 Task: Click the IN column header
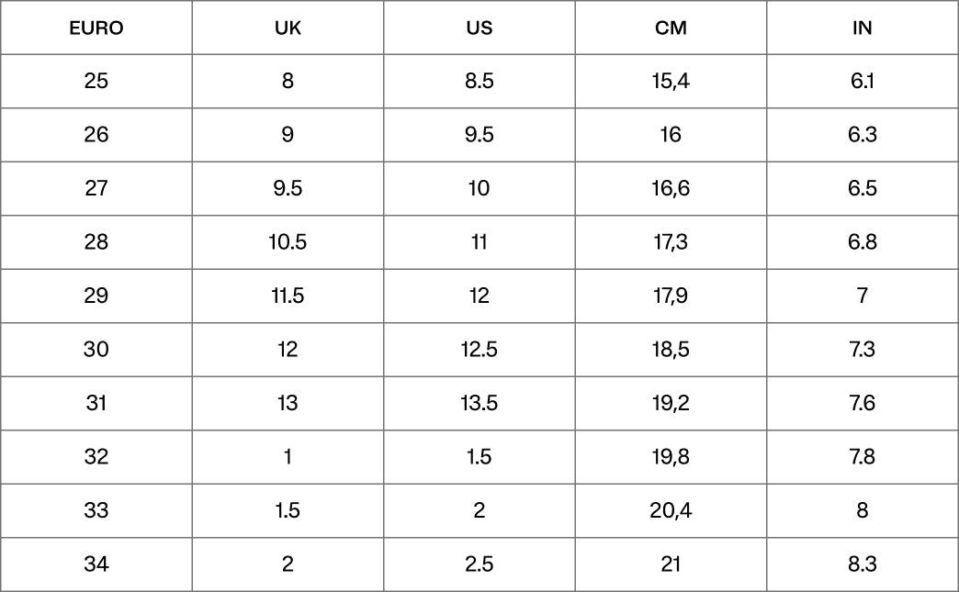pyautogui.click(x=862, y=28)
